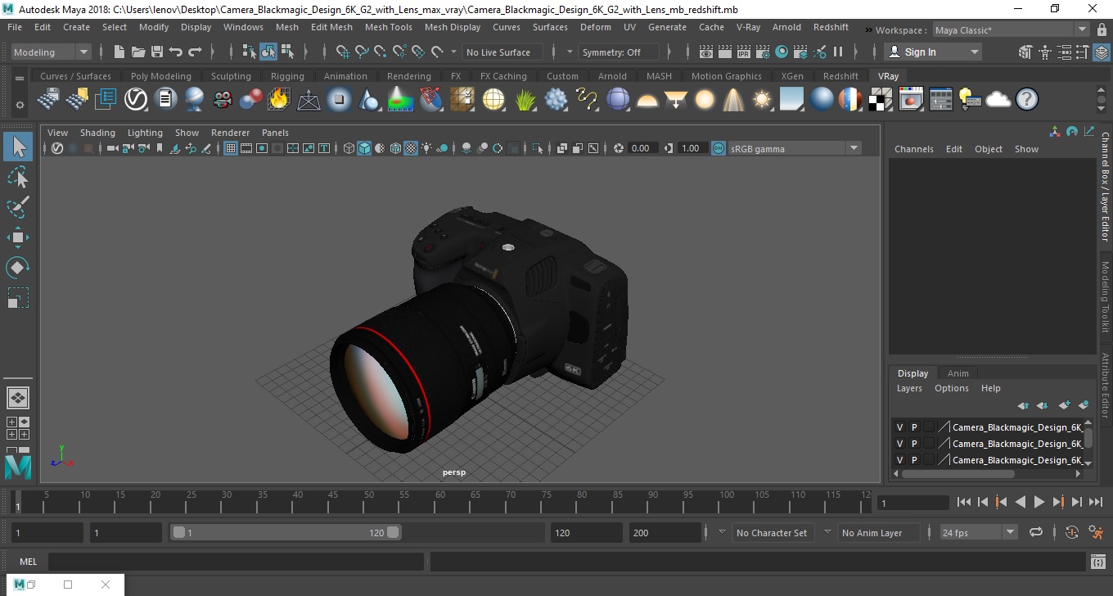Click the Undo arrow icon
The height and width of the screenshot is (596, 1113).
tap(176, 52)
